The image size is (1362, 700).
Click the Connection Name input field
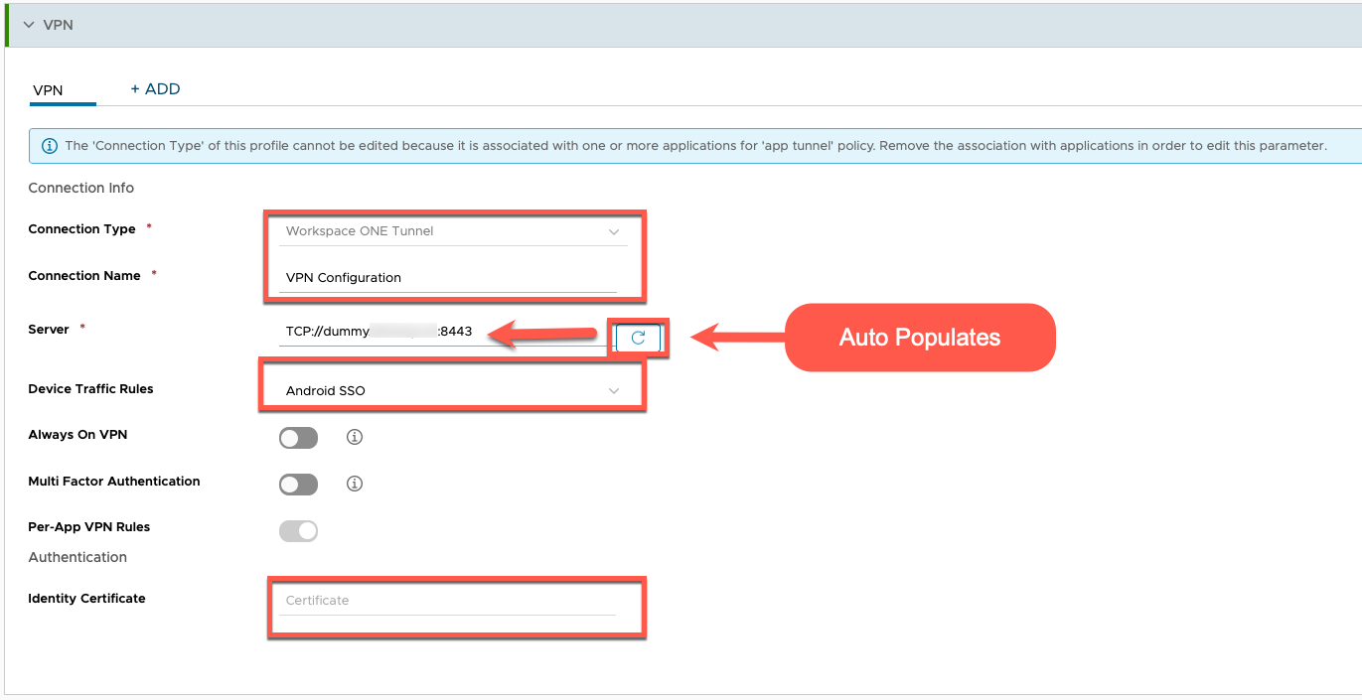pyautogui.click(x=447, y=278)
